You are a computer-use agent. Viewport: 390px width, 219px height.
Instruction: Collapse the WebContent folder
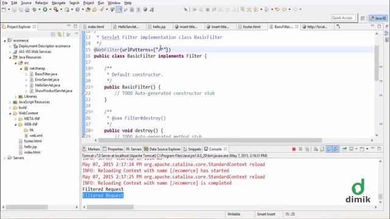coord(10,113)
